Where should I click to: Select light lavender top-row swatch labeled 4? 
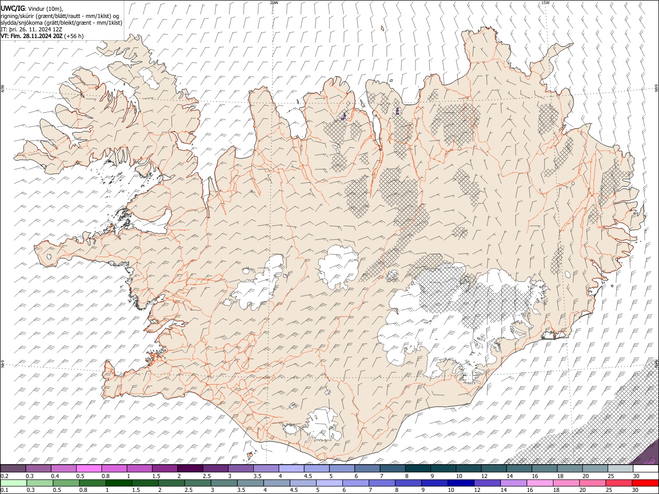(291, 469)
